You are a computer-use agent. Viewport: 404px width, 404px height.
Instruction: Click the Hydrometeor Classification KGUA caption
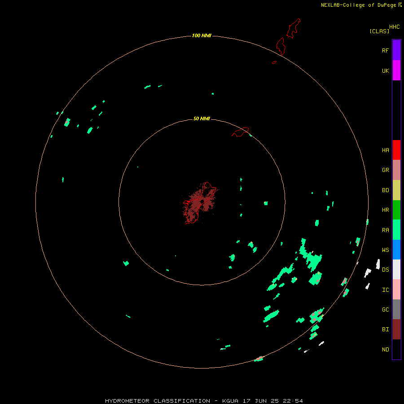(204, 401)
